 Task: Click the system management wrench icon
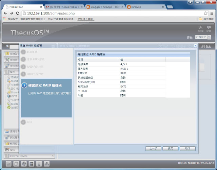tap(7, 60)
